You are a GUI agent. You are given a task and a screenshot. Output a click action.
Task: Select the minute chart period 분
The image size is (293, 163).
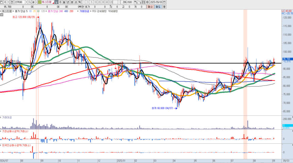[72, 2]
